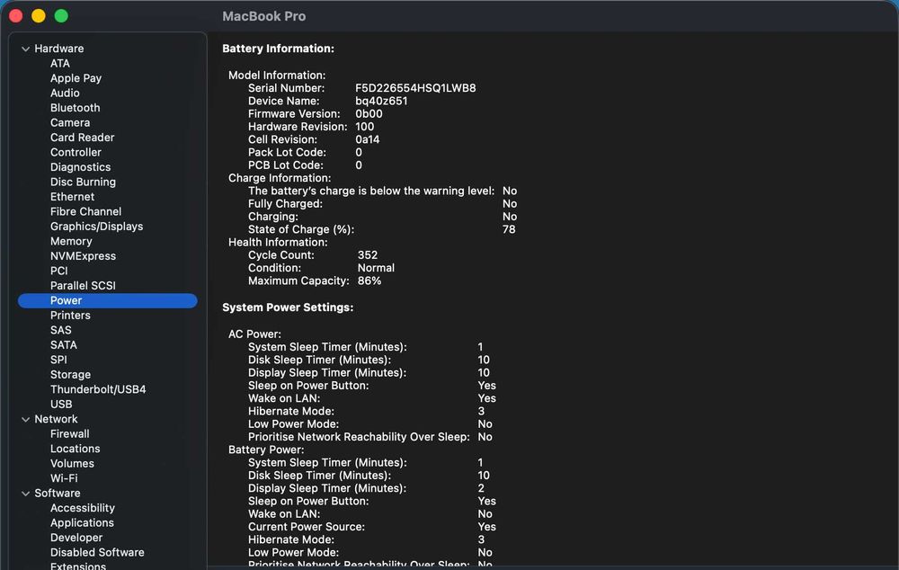Click the cell revision value 0a14
Image resolution: width=899 pixels, height=570 pixels.
(x=367, y=139)
